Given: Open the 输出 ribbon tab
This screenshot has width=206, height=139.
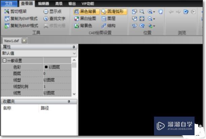Looking at the screenshot, I should (x=72, y=4).
